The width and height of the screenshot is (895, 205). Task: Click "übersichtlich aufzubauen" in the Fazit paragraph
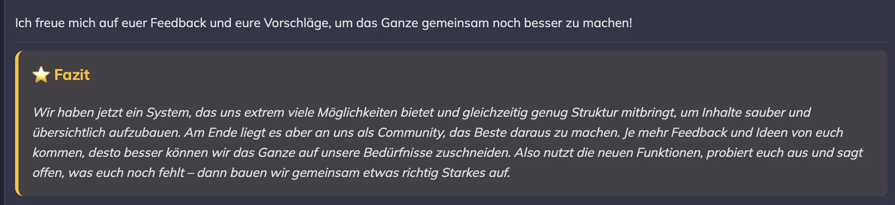coord(107,133)
